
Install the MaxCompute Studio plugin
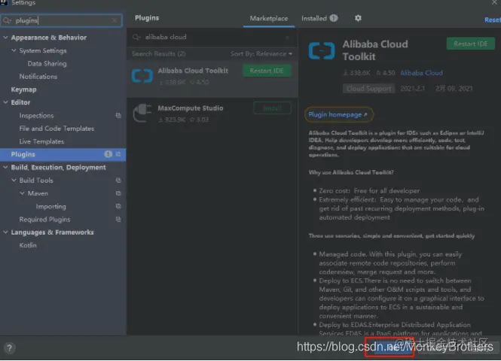click(272, 108)
